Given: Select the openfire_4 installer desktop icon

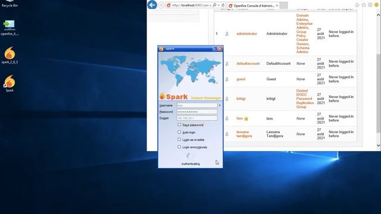Looking at the screenshot, I should (x=10, y=28).
